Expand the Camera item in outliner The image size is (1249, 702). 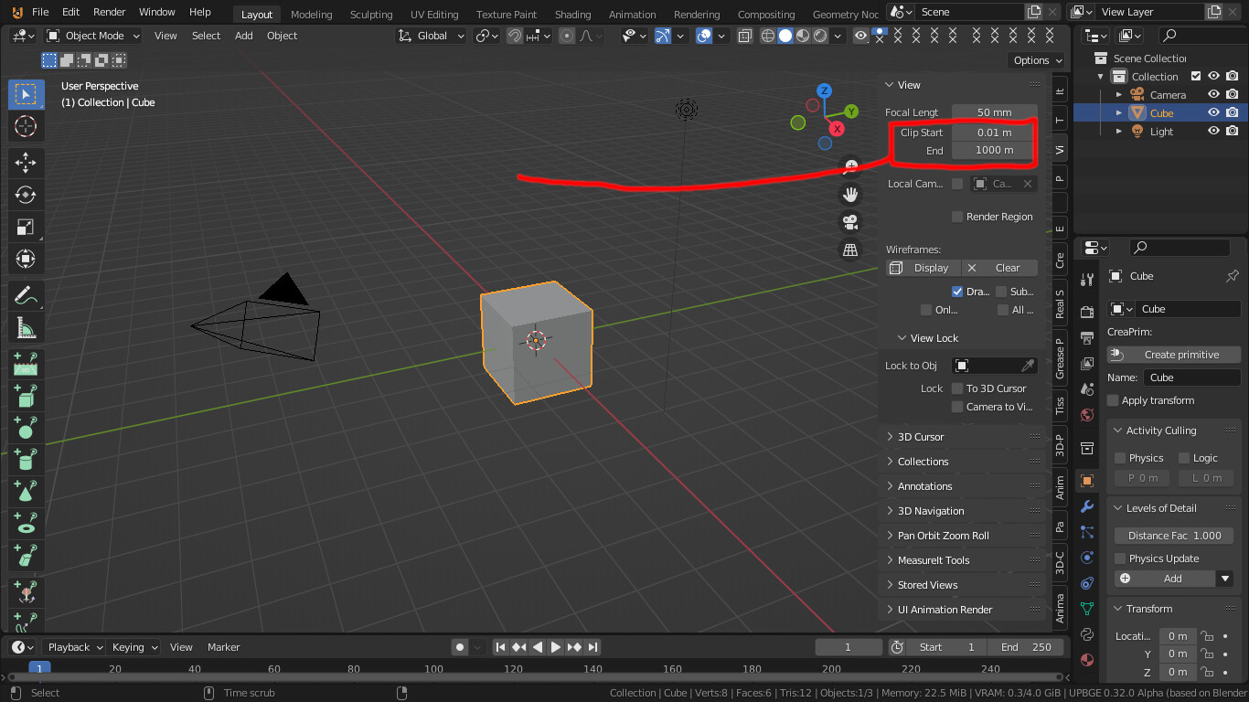coord(1119,95)
